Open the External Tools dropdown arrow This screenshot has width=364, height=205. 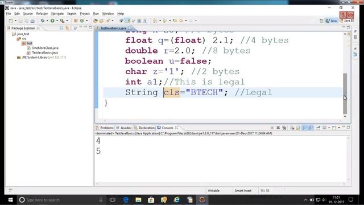tap(67, 20)
